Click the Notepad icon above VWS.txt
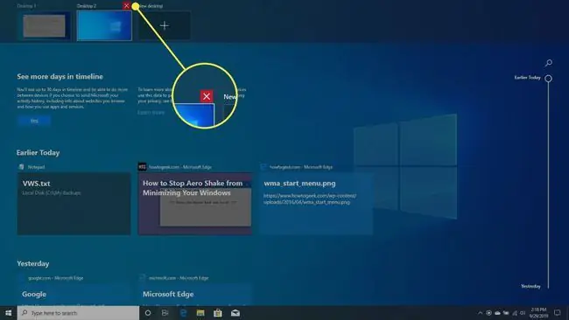The height and width of the screenshot is (320, 569). pos(21,167)
